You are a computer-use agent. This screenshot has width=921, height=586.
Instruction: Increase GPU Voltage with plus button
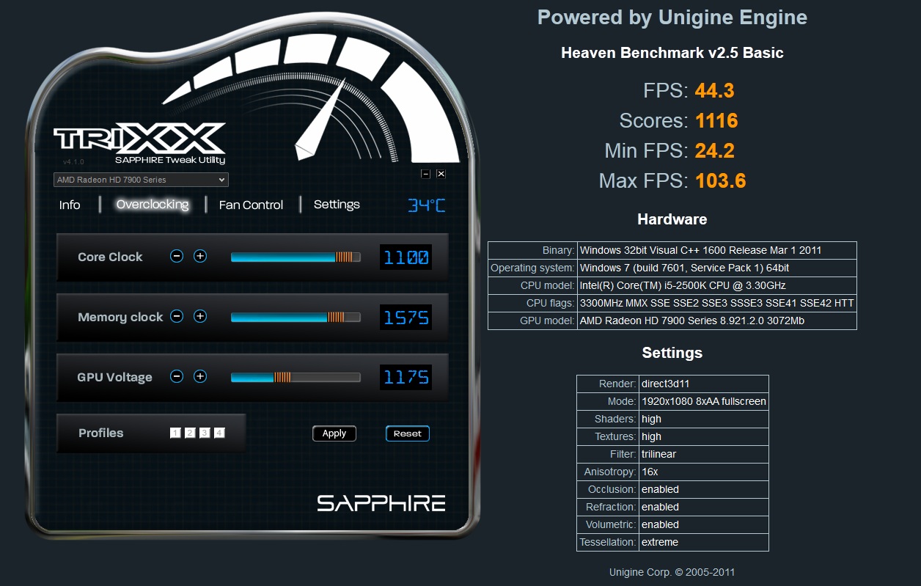coord(200,376)
